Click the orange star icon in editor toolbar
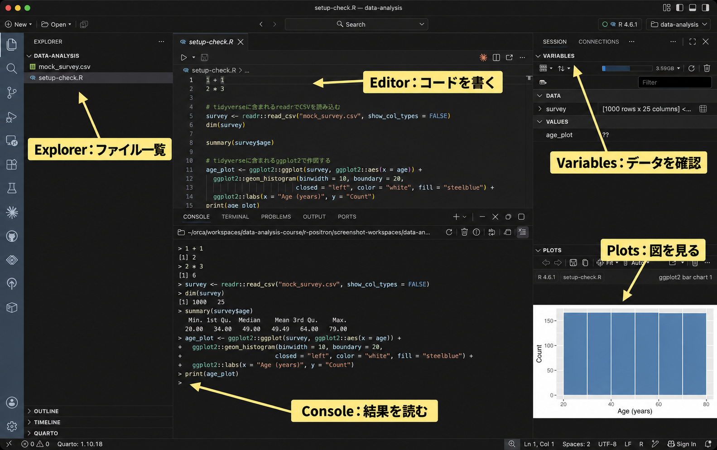 [x=483, y=58]
